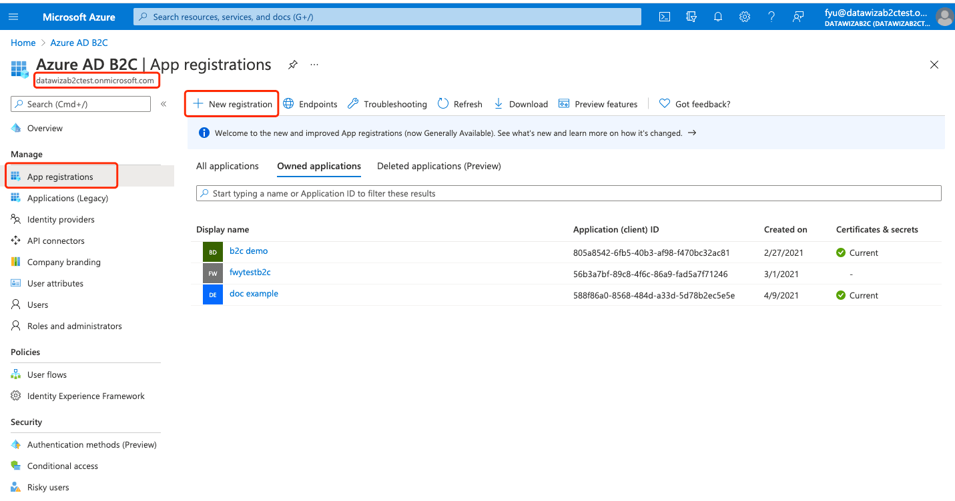955x501 pixels.
Task: Click the Azure AD B2C breadcrumb
Action: [79, 43]
